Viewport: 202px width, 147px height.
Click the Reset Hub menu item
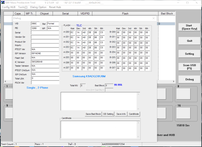(x=55, y=7)
